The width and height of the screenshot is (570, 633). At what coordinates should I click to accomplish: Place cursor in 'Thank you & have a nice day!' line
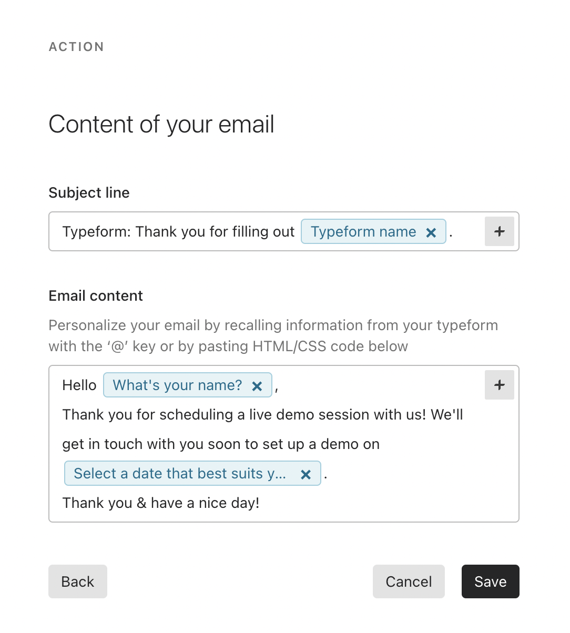[x=161, y=503]
